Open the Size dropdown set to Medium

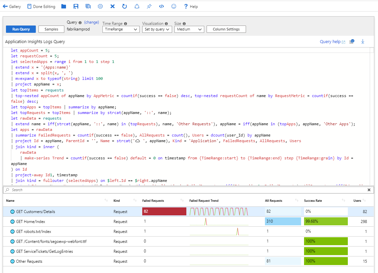(x=189, y=29)
